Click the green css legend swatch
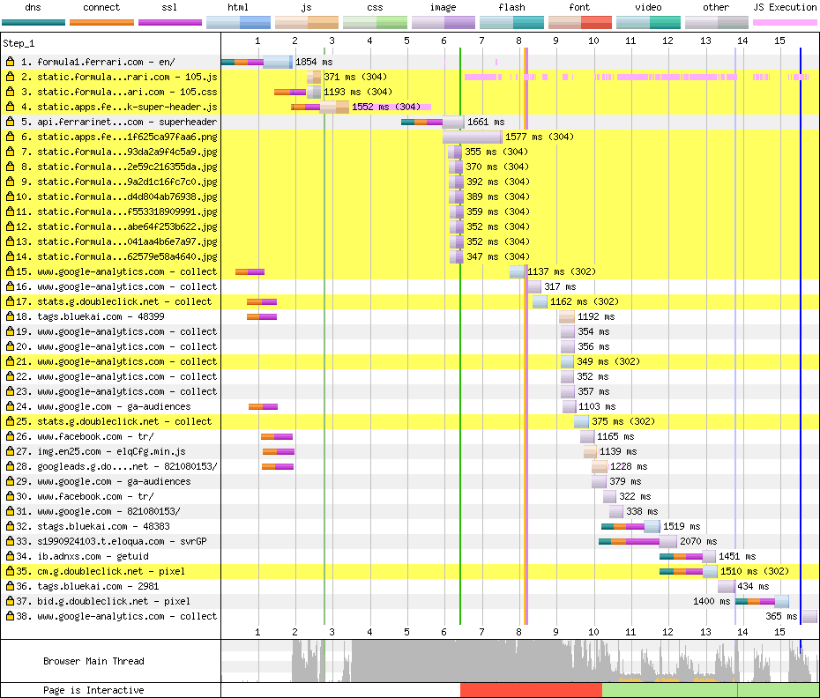The height and width of the screenshot is (698, 820). click(375, 23)
